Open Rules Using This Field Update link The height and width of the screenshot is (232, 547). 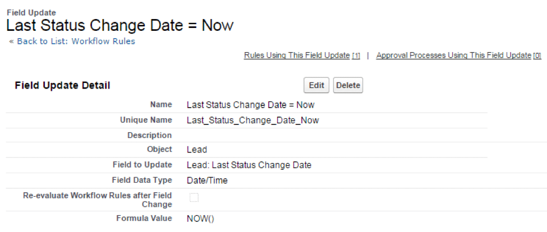[297, 55]
